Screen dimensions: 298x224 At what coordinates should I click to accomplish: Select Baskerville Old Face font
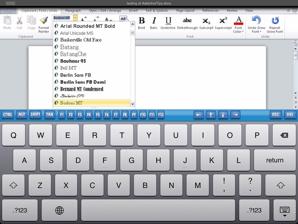[x=80, y=40]
